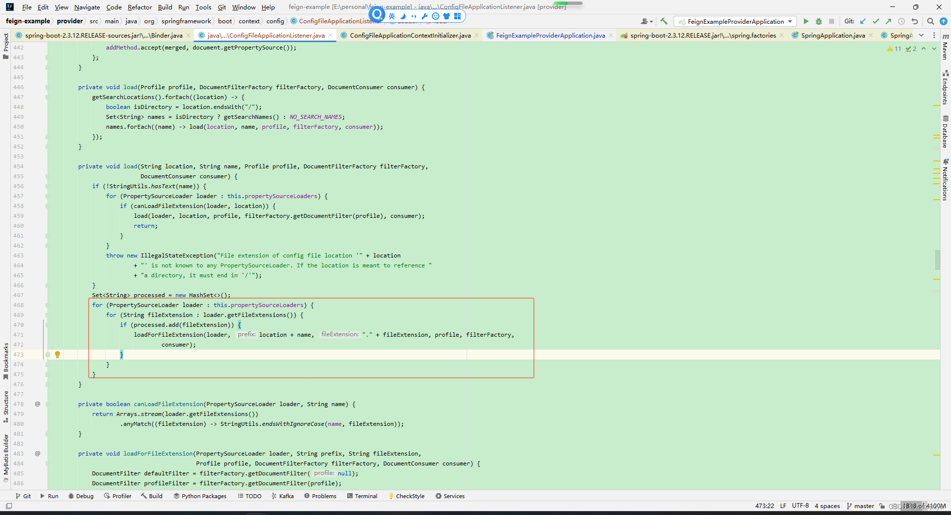The image size is (951, 515).
Task: Click the IME toolbox grid icon
Action: 457,16
